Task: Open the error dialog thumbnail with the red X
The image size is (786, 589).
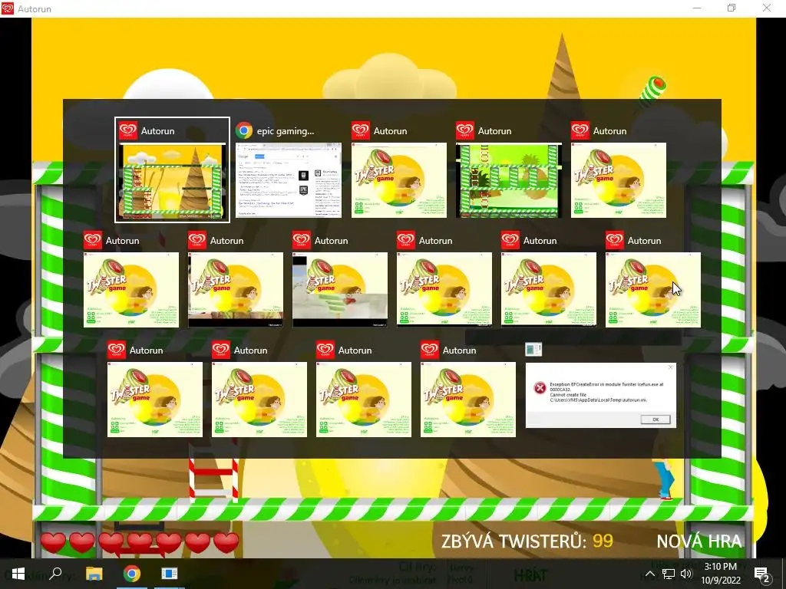Action: [x=600, y=395]
